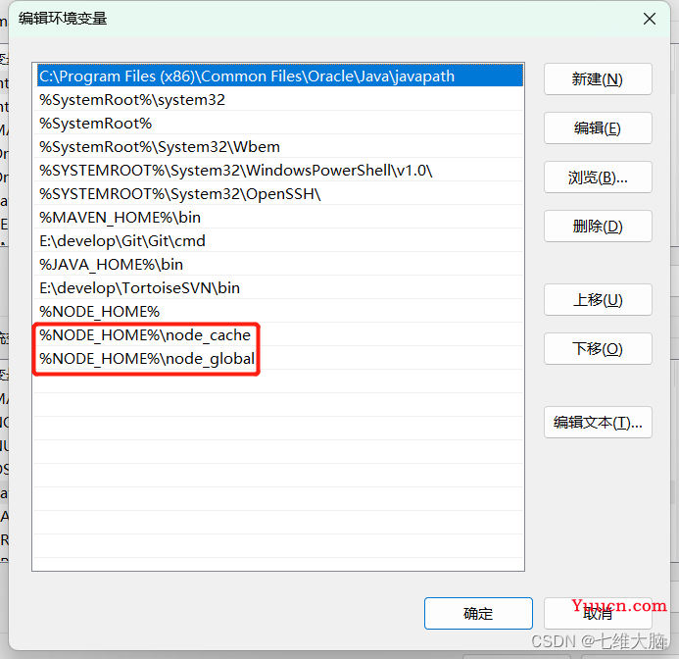Click the 编辑(E) button
679x659 pixels.
click(598, 127)
